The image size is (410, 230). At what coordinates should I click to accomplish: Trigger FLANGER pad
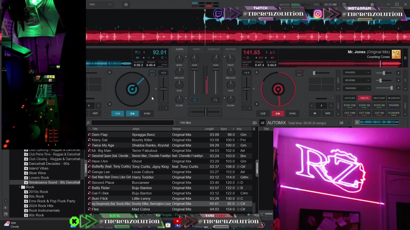pyautogui.click(x=394, y=113)
